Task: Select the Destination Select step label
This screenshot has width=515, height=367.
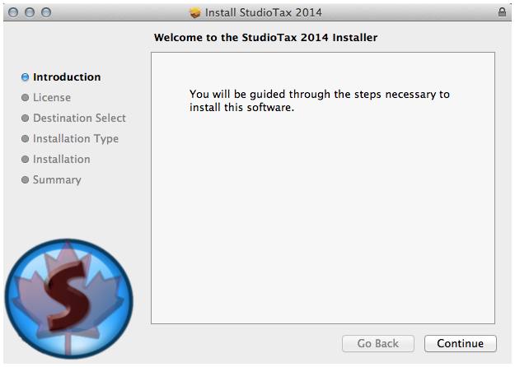Action: click(x=79, y=118)
